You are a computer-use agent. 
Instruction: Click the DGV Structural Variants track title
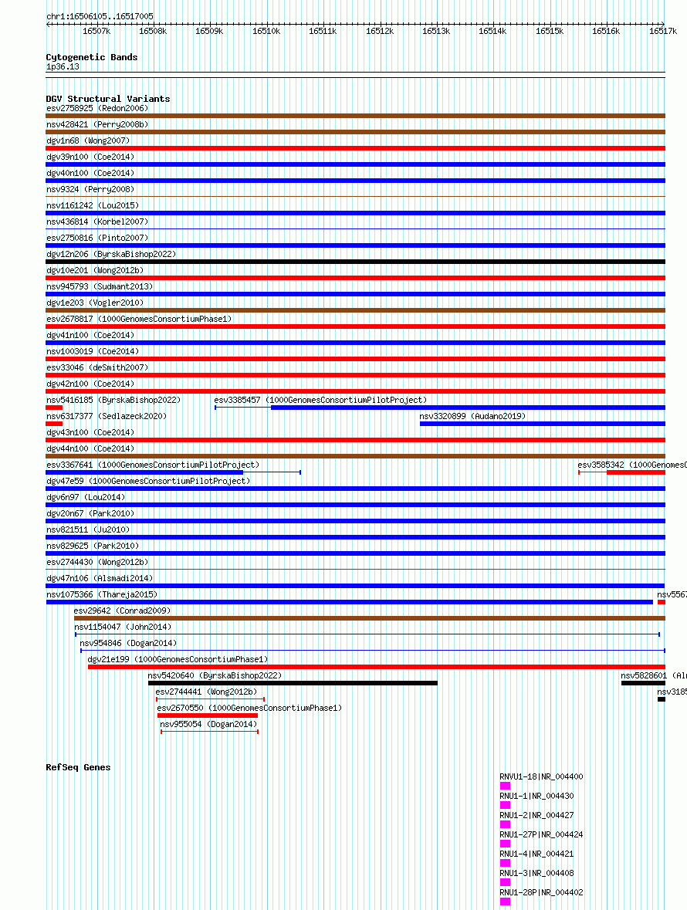click(108, 100)
